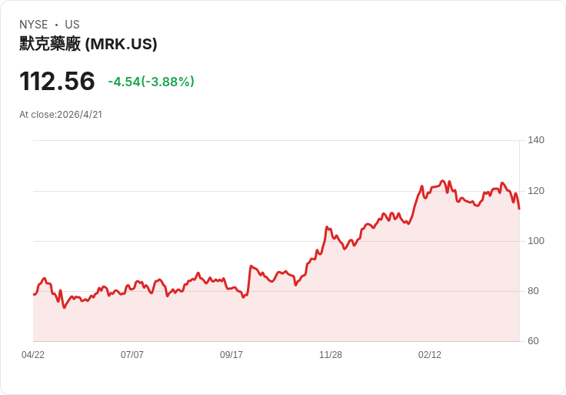Click the price change -4.54(-3.88%)
The image size is (566, 395).
151,82
